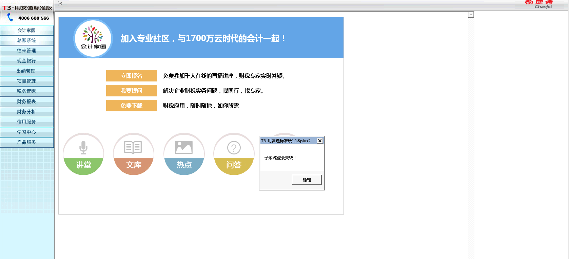This screenshot has width=569, height=259.
Task: Select 往来管理 sidebar item
Action: pyautogui.click(x=27, y=51)
